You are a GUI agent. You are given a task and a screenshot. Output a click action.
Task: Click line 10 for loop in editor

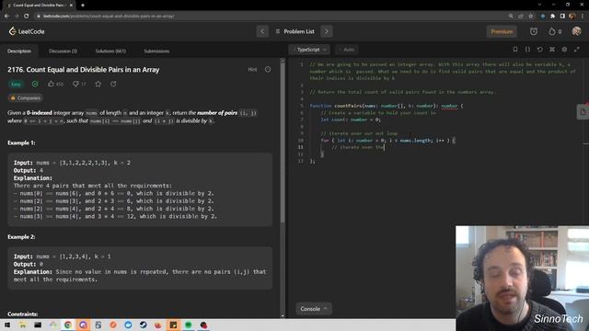click(x=387, y=141)
